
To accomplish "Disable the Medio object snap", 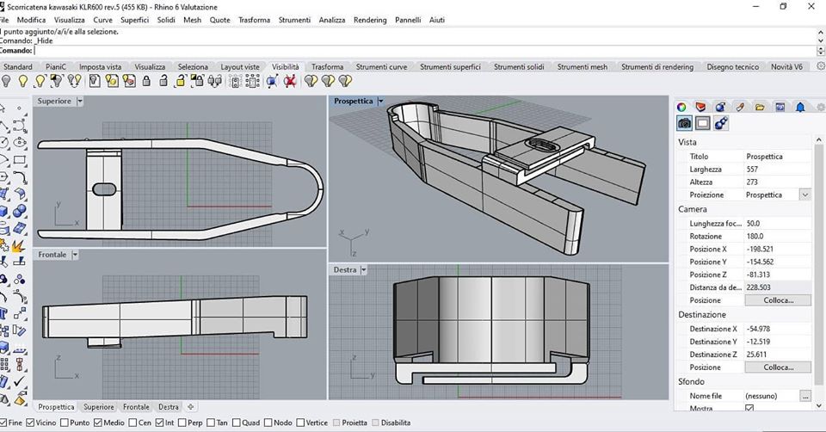I will pyautogui.click(x=98, y=423).
